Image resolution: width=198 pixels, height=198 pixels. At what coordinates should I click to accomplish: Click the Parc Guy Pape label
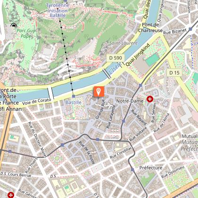tap(26, 33)
